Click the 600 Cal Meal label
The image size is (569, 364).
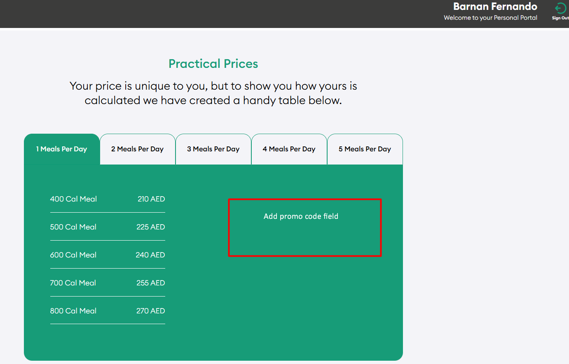[x=73, y=255]
